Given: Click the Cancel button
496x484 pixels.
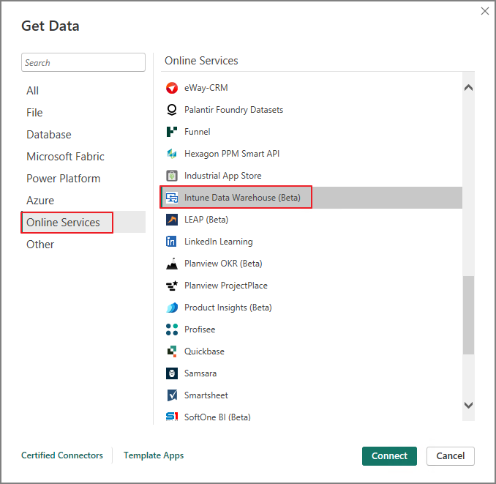Looking at the screenshot, I should [451, 456].
